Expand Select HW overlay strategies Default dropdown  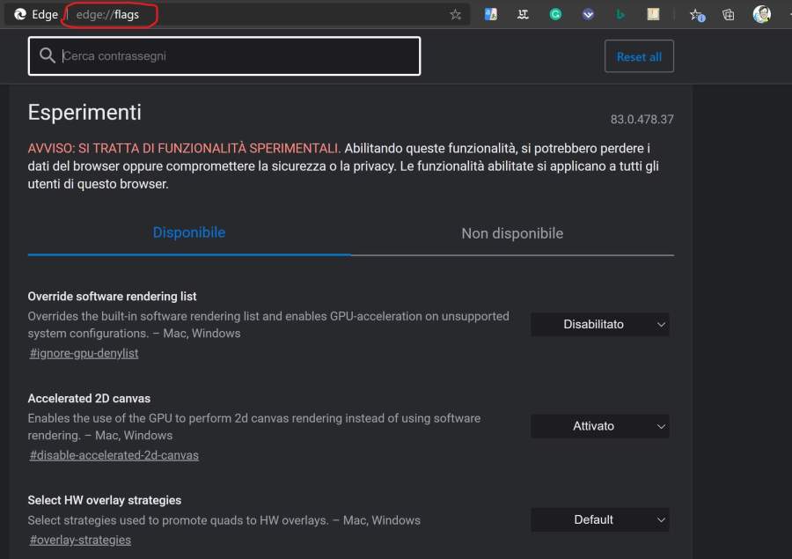(600, 520)
